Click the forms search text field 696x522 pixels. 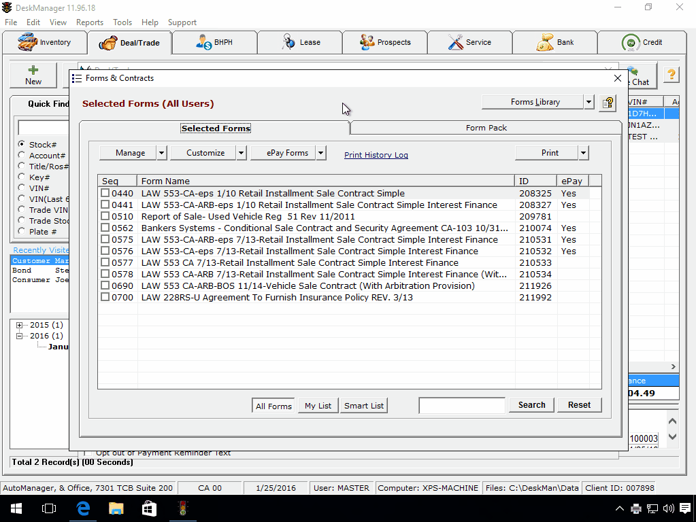[x=462, y=404]
